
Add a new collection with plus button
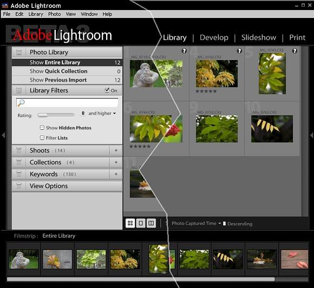(x=116, y=162)
